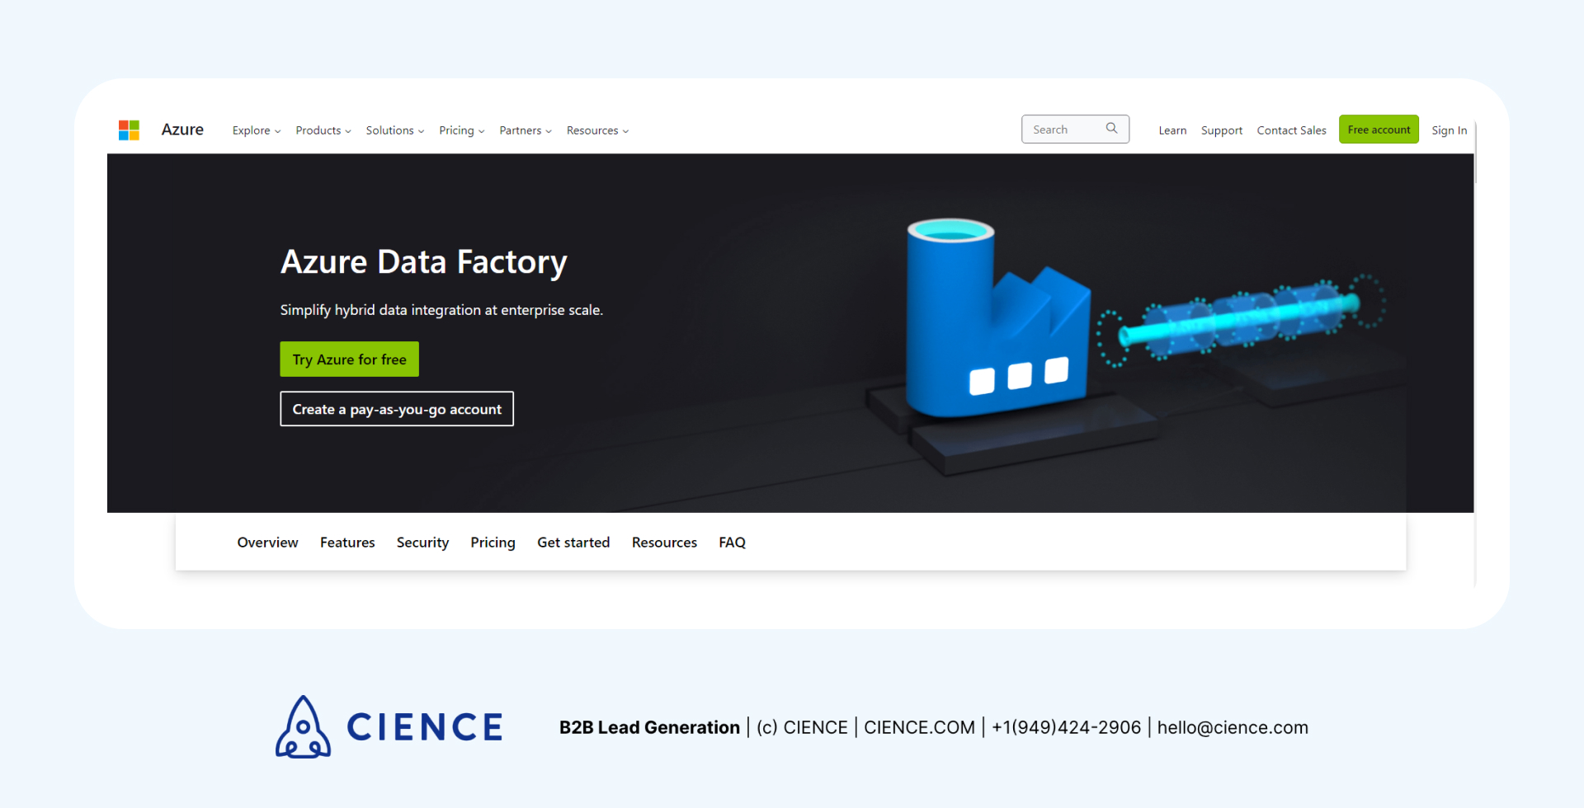Image resolution: width=1584 pixels, height=808 pixels.
Task: Create a pay-as-you-go account
Action: click(x=397, y=408)
